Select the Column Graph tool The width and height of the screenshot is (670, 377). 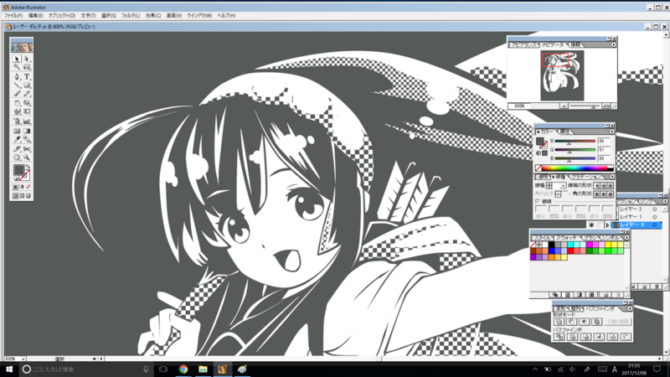click(27, 121)
